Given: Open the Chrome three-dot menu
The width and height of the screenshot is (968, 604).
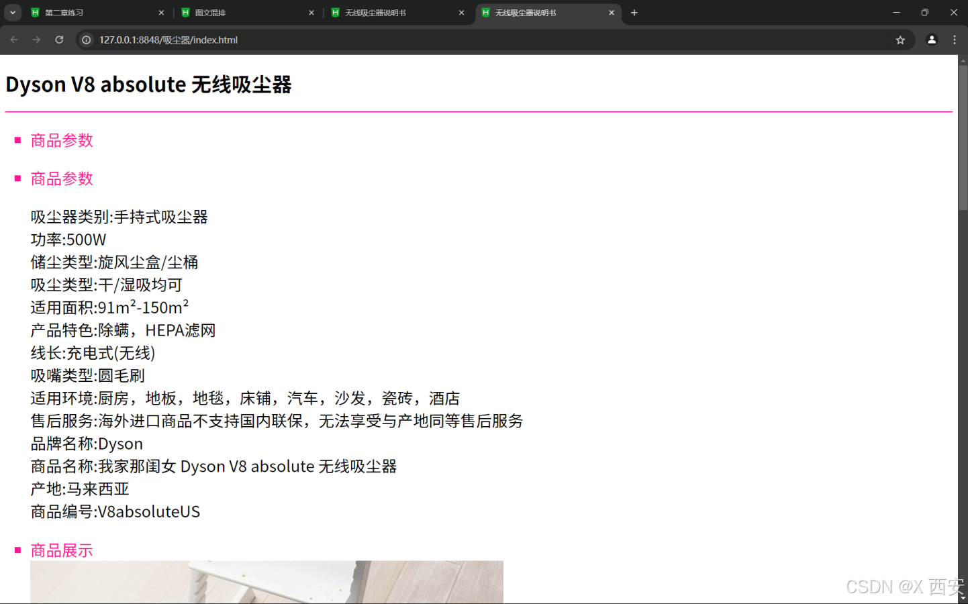Looking at the screenshot, I should (x=955, y=40).
